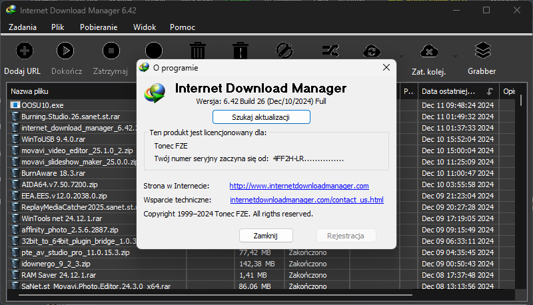Click the Zamknij button
The width and height of the screenshot is (533, 305).
tap(266, 236)
